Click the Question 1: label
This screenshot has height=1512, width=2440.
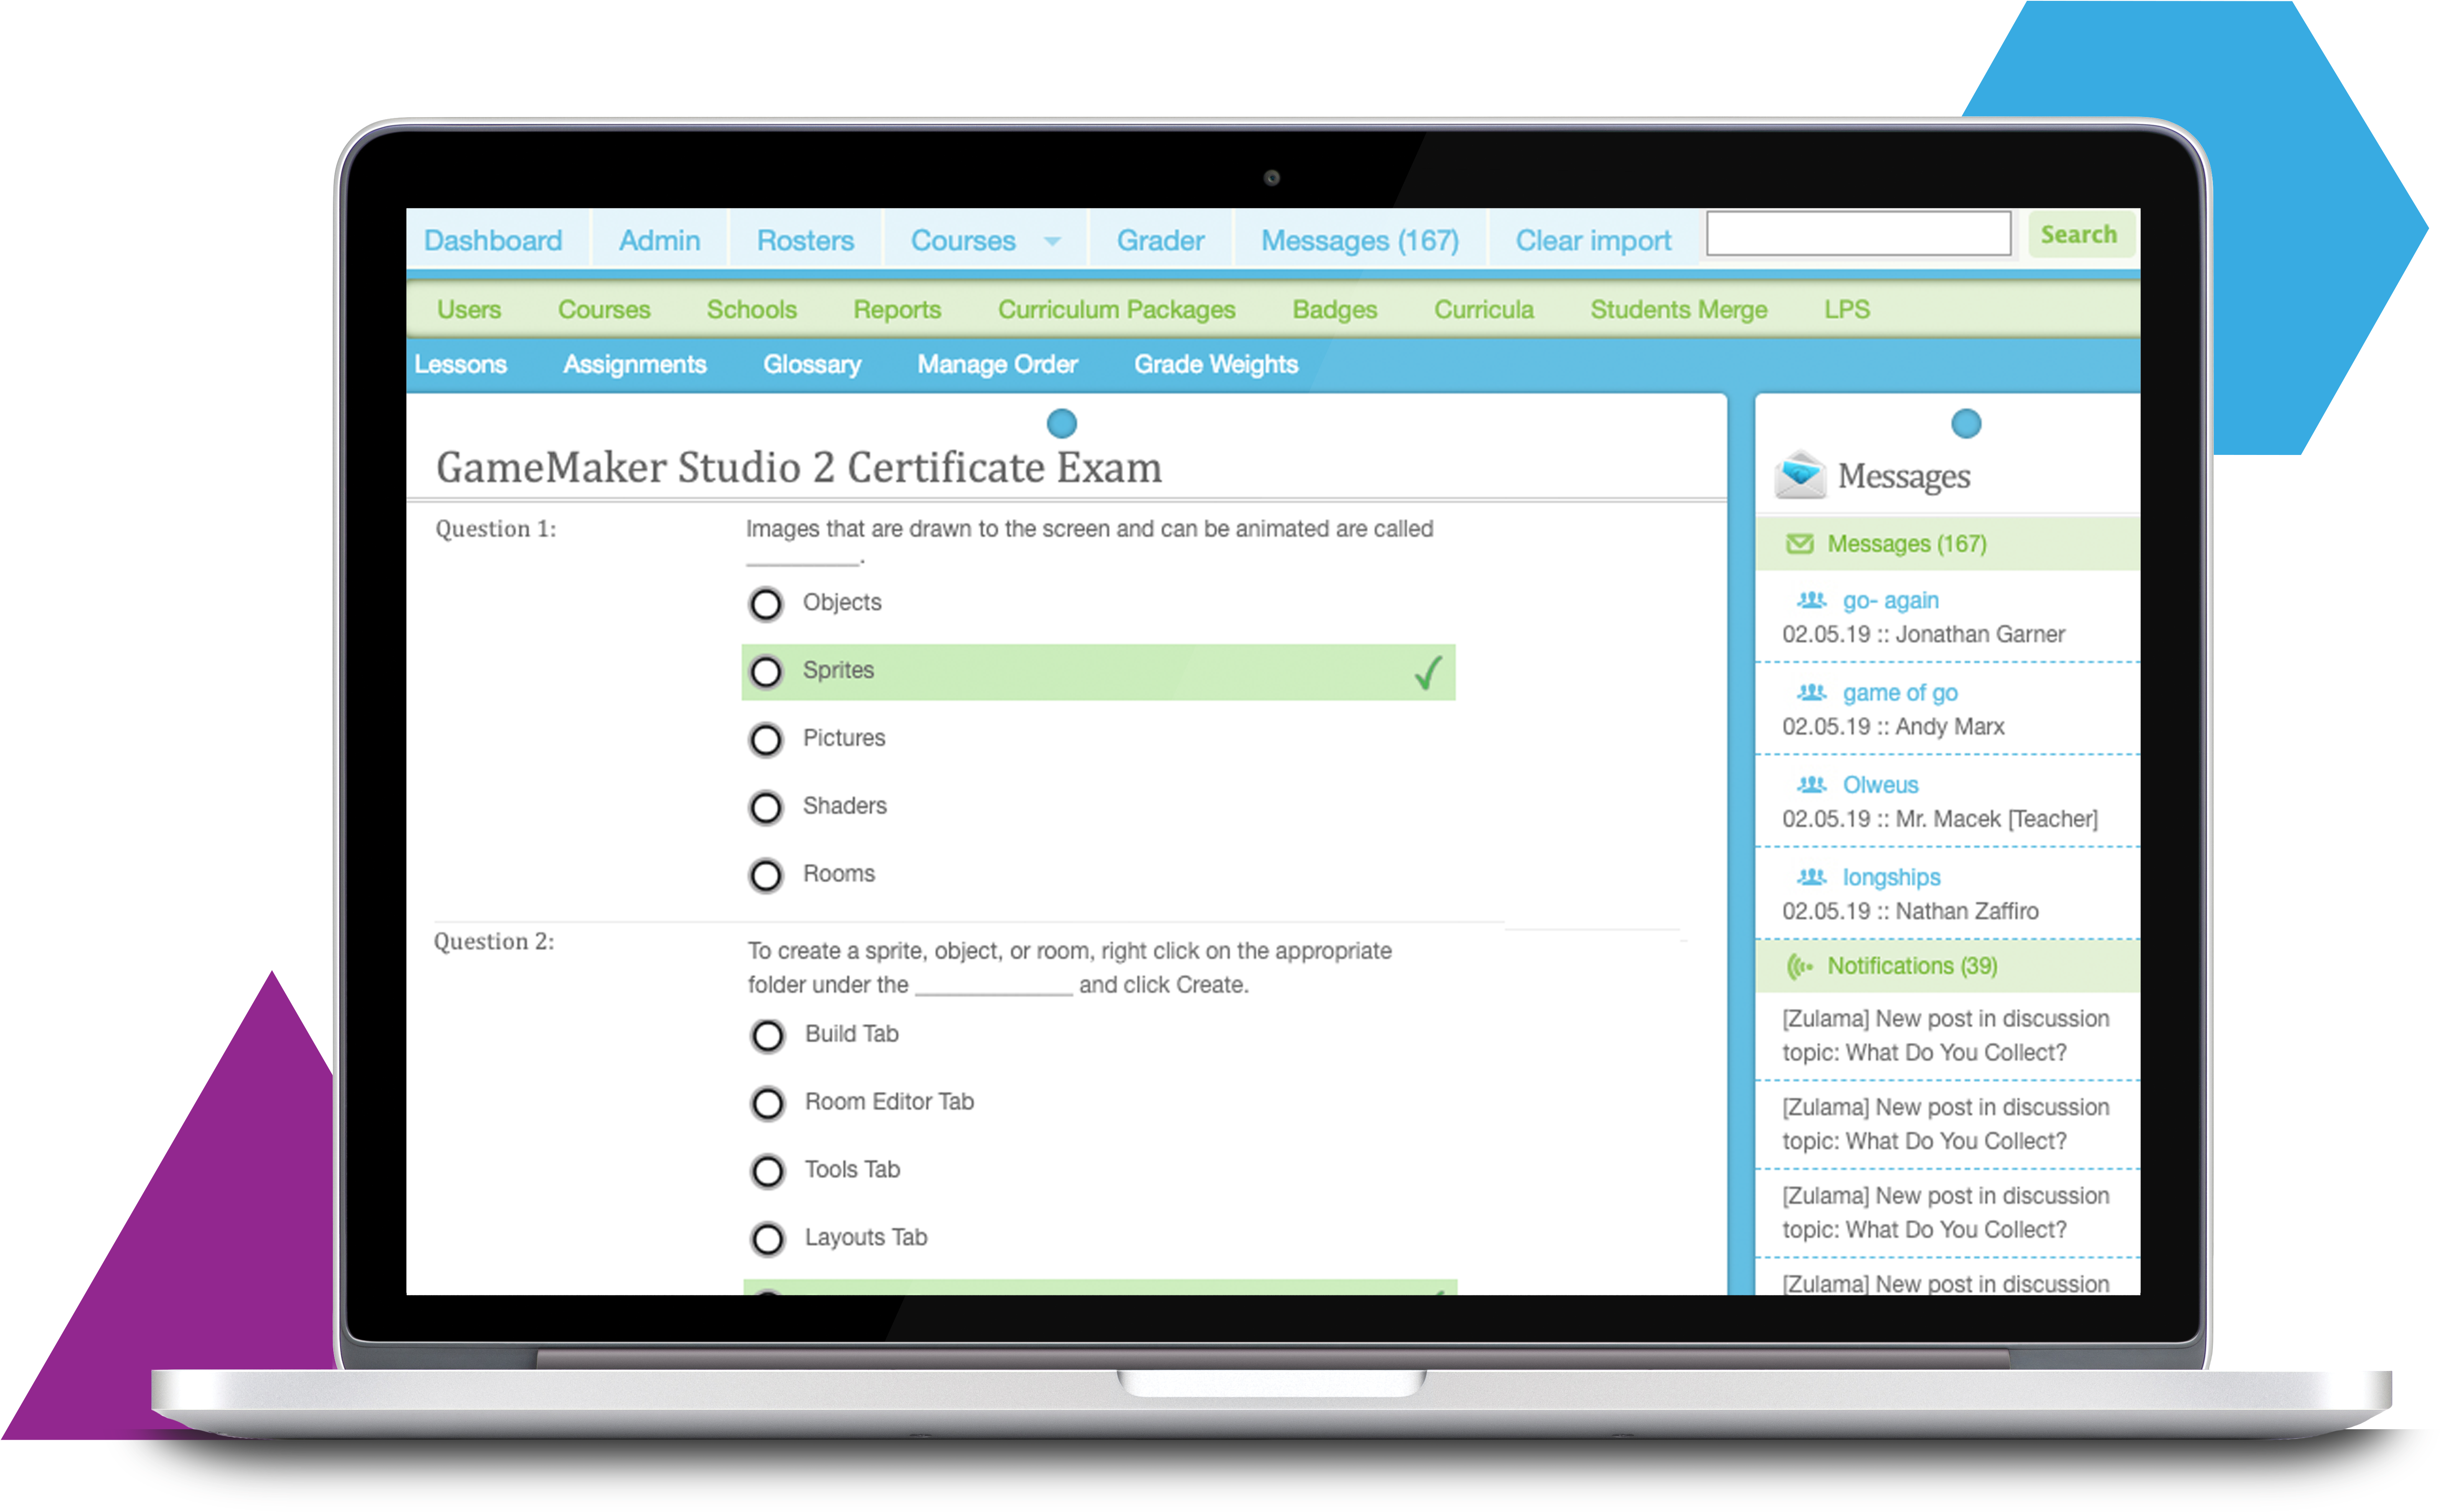tap(496, 529)
